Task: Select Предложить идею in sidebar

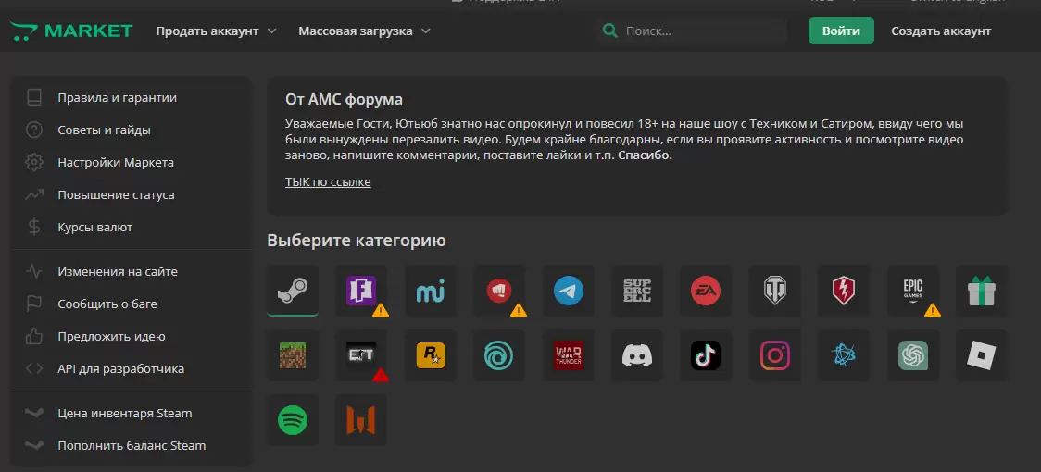Action: pyautogui.click(x=131, y=337)
